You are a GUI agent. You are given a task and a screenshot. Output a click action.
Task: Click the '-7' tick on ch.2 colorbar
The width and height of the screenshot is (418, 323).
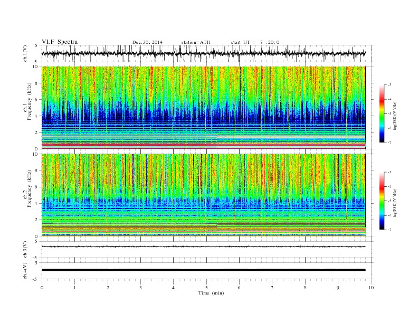pos(389,230)
